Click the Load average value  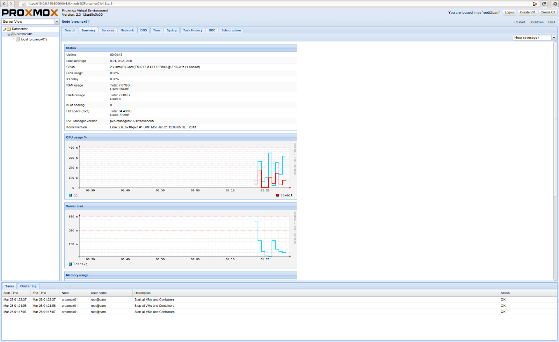[121, 61]
